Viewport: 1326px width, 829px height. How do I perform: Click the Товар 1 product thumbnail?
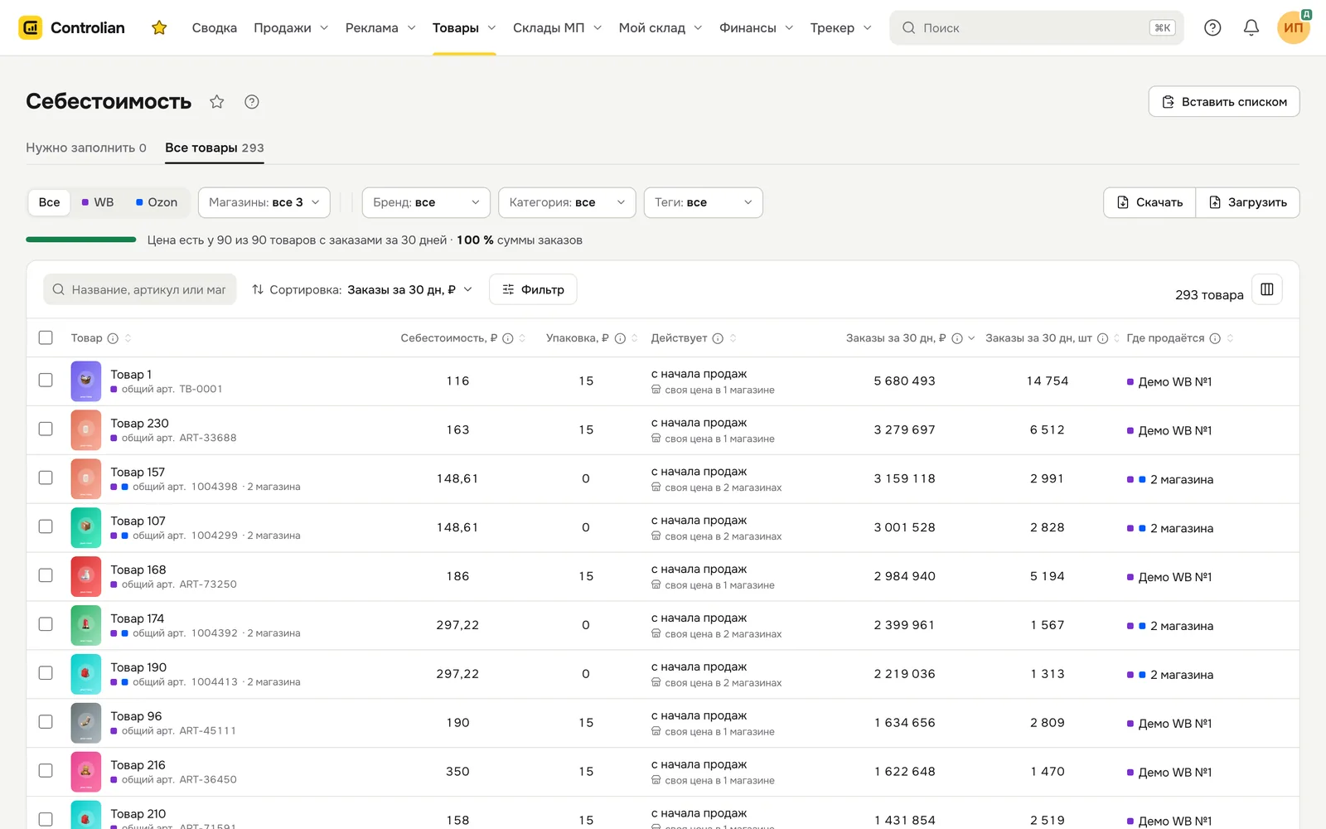86,381
